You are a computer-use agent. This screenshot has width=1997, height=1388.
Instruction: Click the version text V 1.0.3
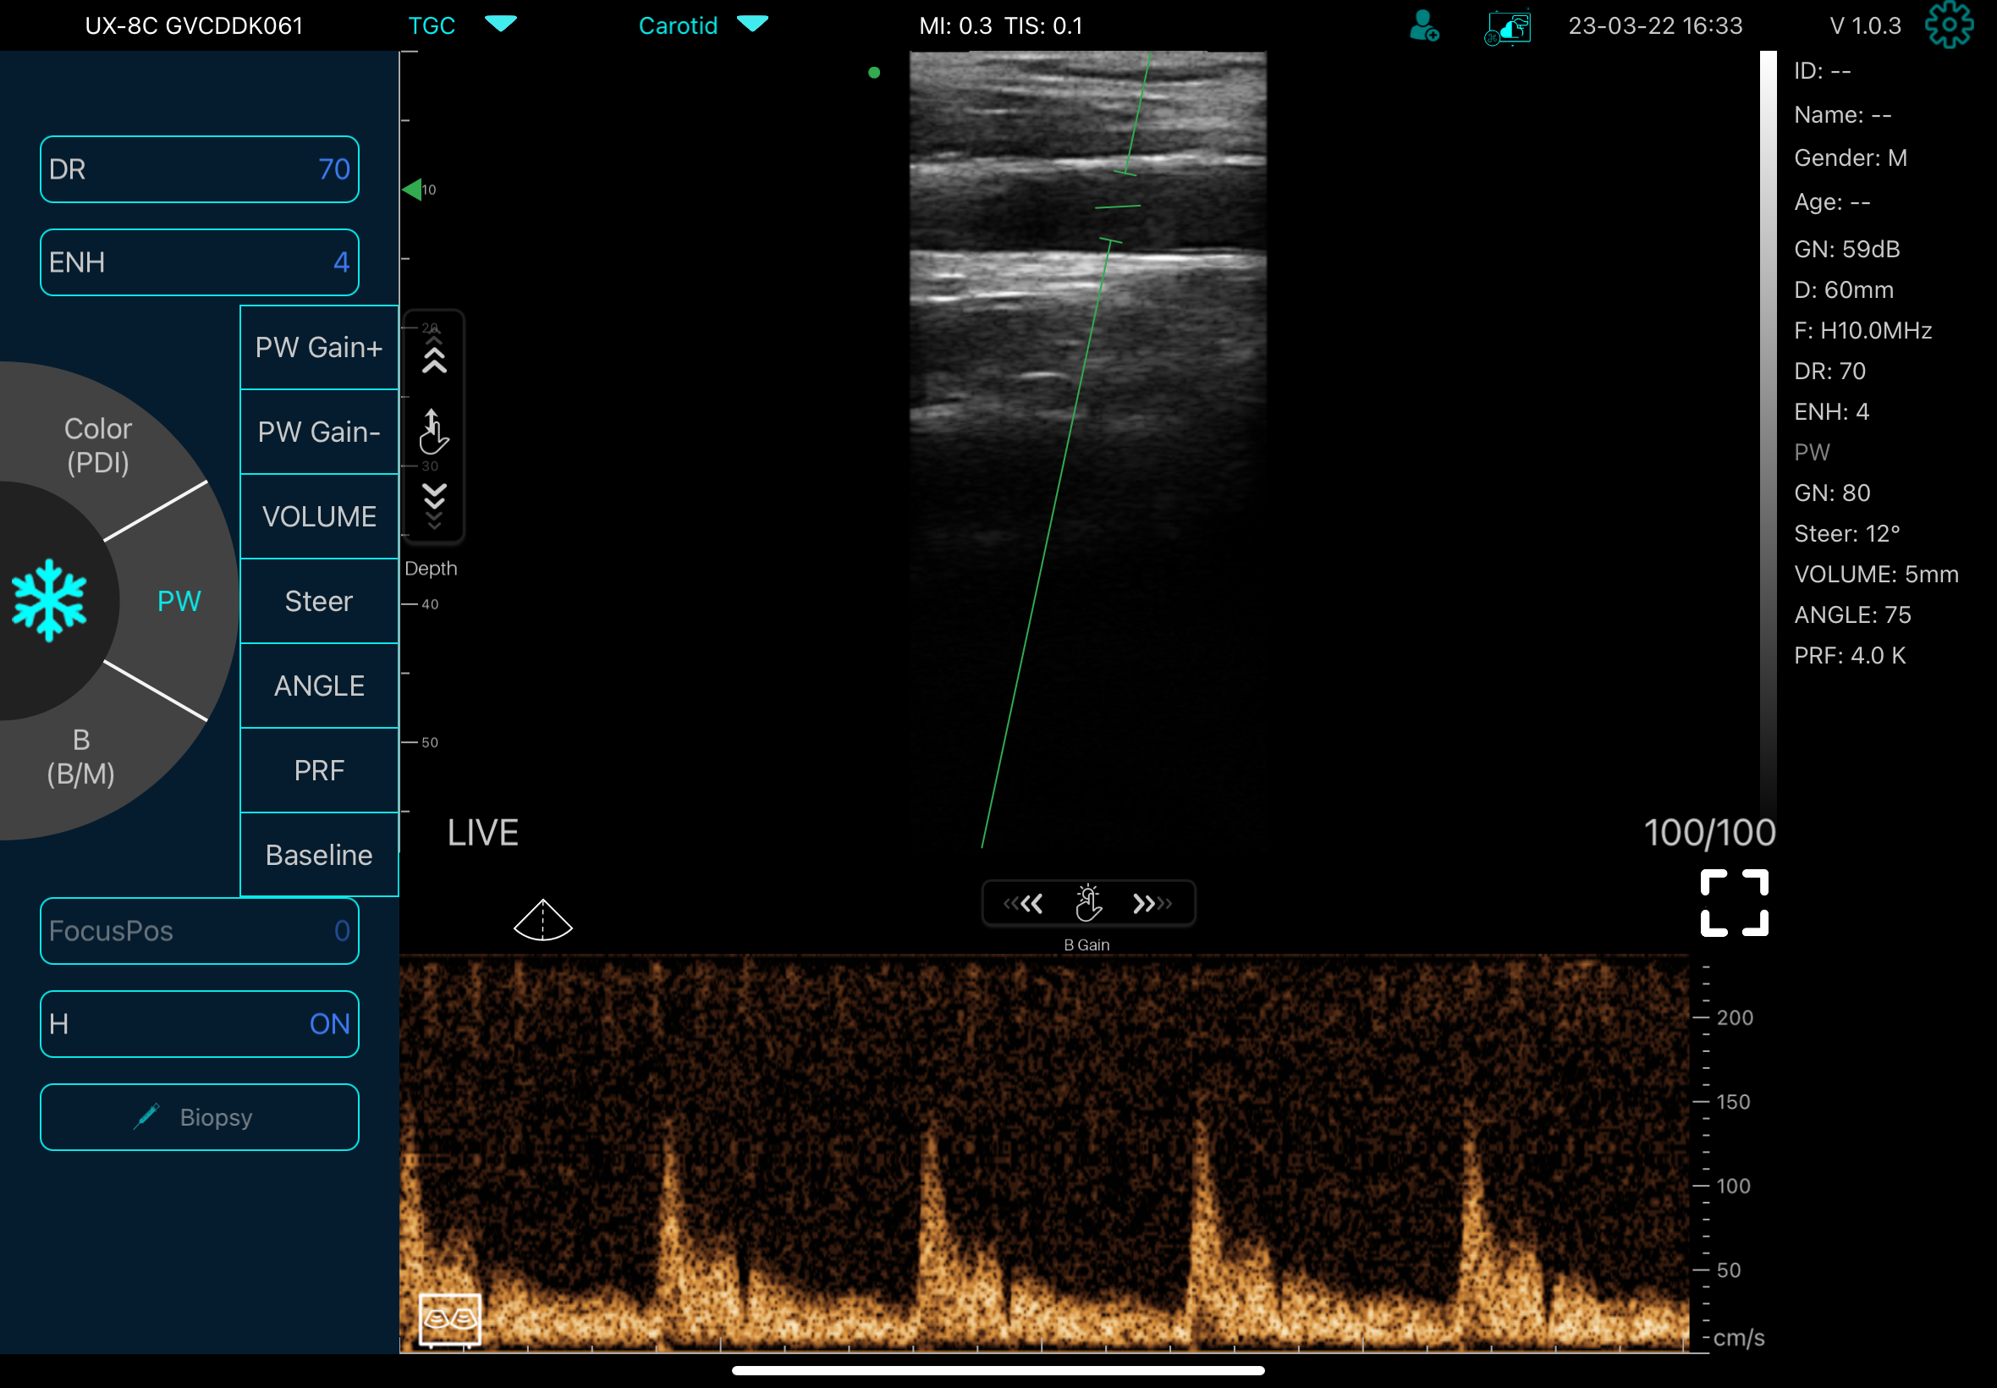coord(1865,25)
